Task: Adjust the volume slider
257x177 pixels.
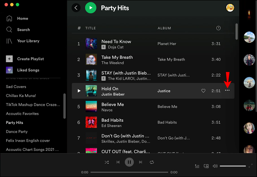Action: pyautogui.click(x=233, y=166)
